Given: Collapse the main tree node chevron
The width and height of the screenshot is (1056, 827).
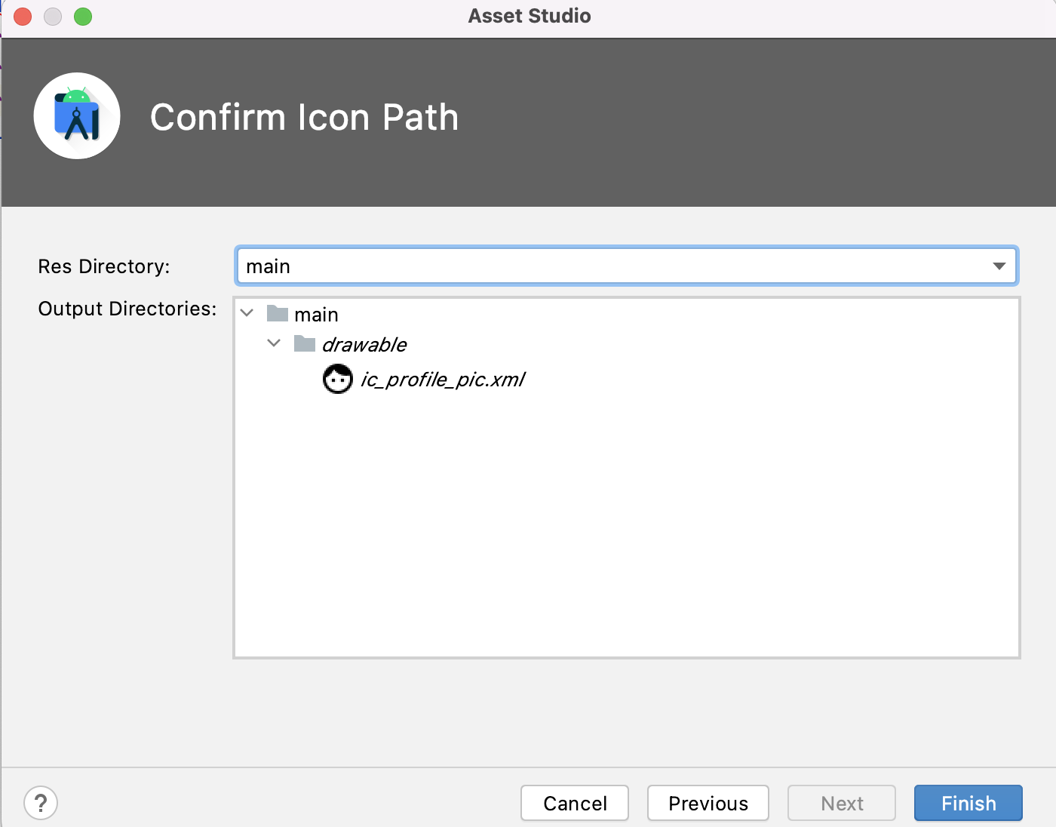Looking at the screenshot, I should coord(247,312).
